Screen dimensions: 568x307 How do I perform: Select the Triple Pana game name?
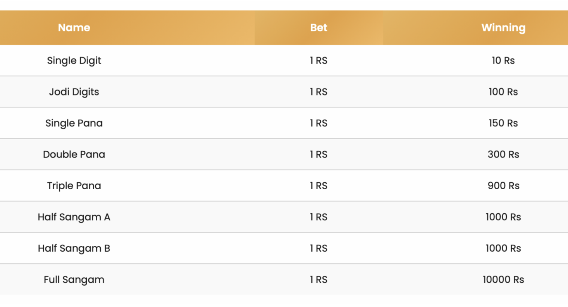[74, 186]
